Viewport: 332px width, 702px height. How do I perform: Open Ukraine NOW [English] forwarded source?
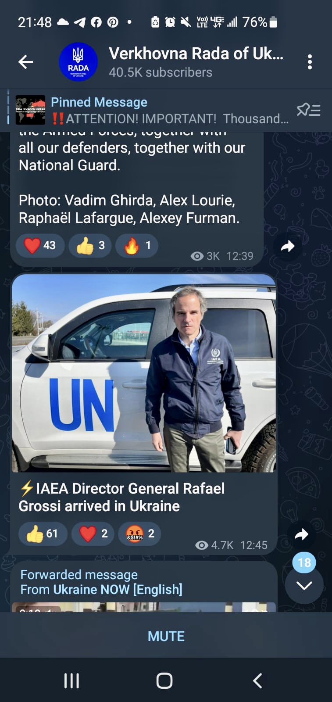click(118, 589)
